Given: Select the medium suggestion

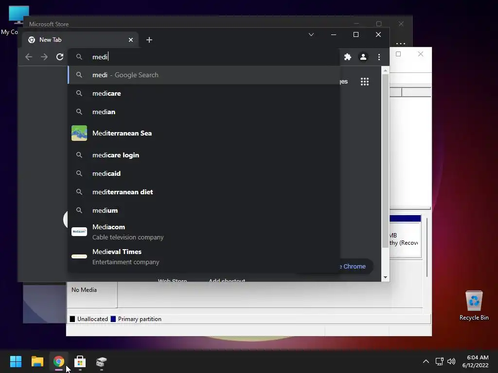Looking at the screenshot, I should [x=204, y=210].
